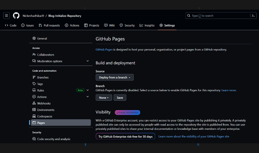Click the Issues tab circle icon
The image size is (259, 153).
[23, 25]
